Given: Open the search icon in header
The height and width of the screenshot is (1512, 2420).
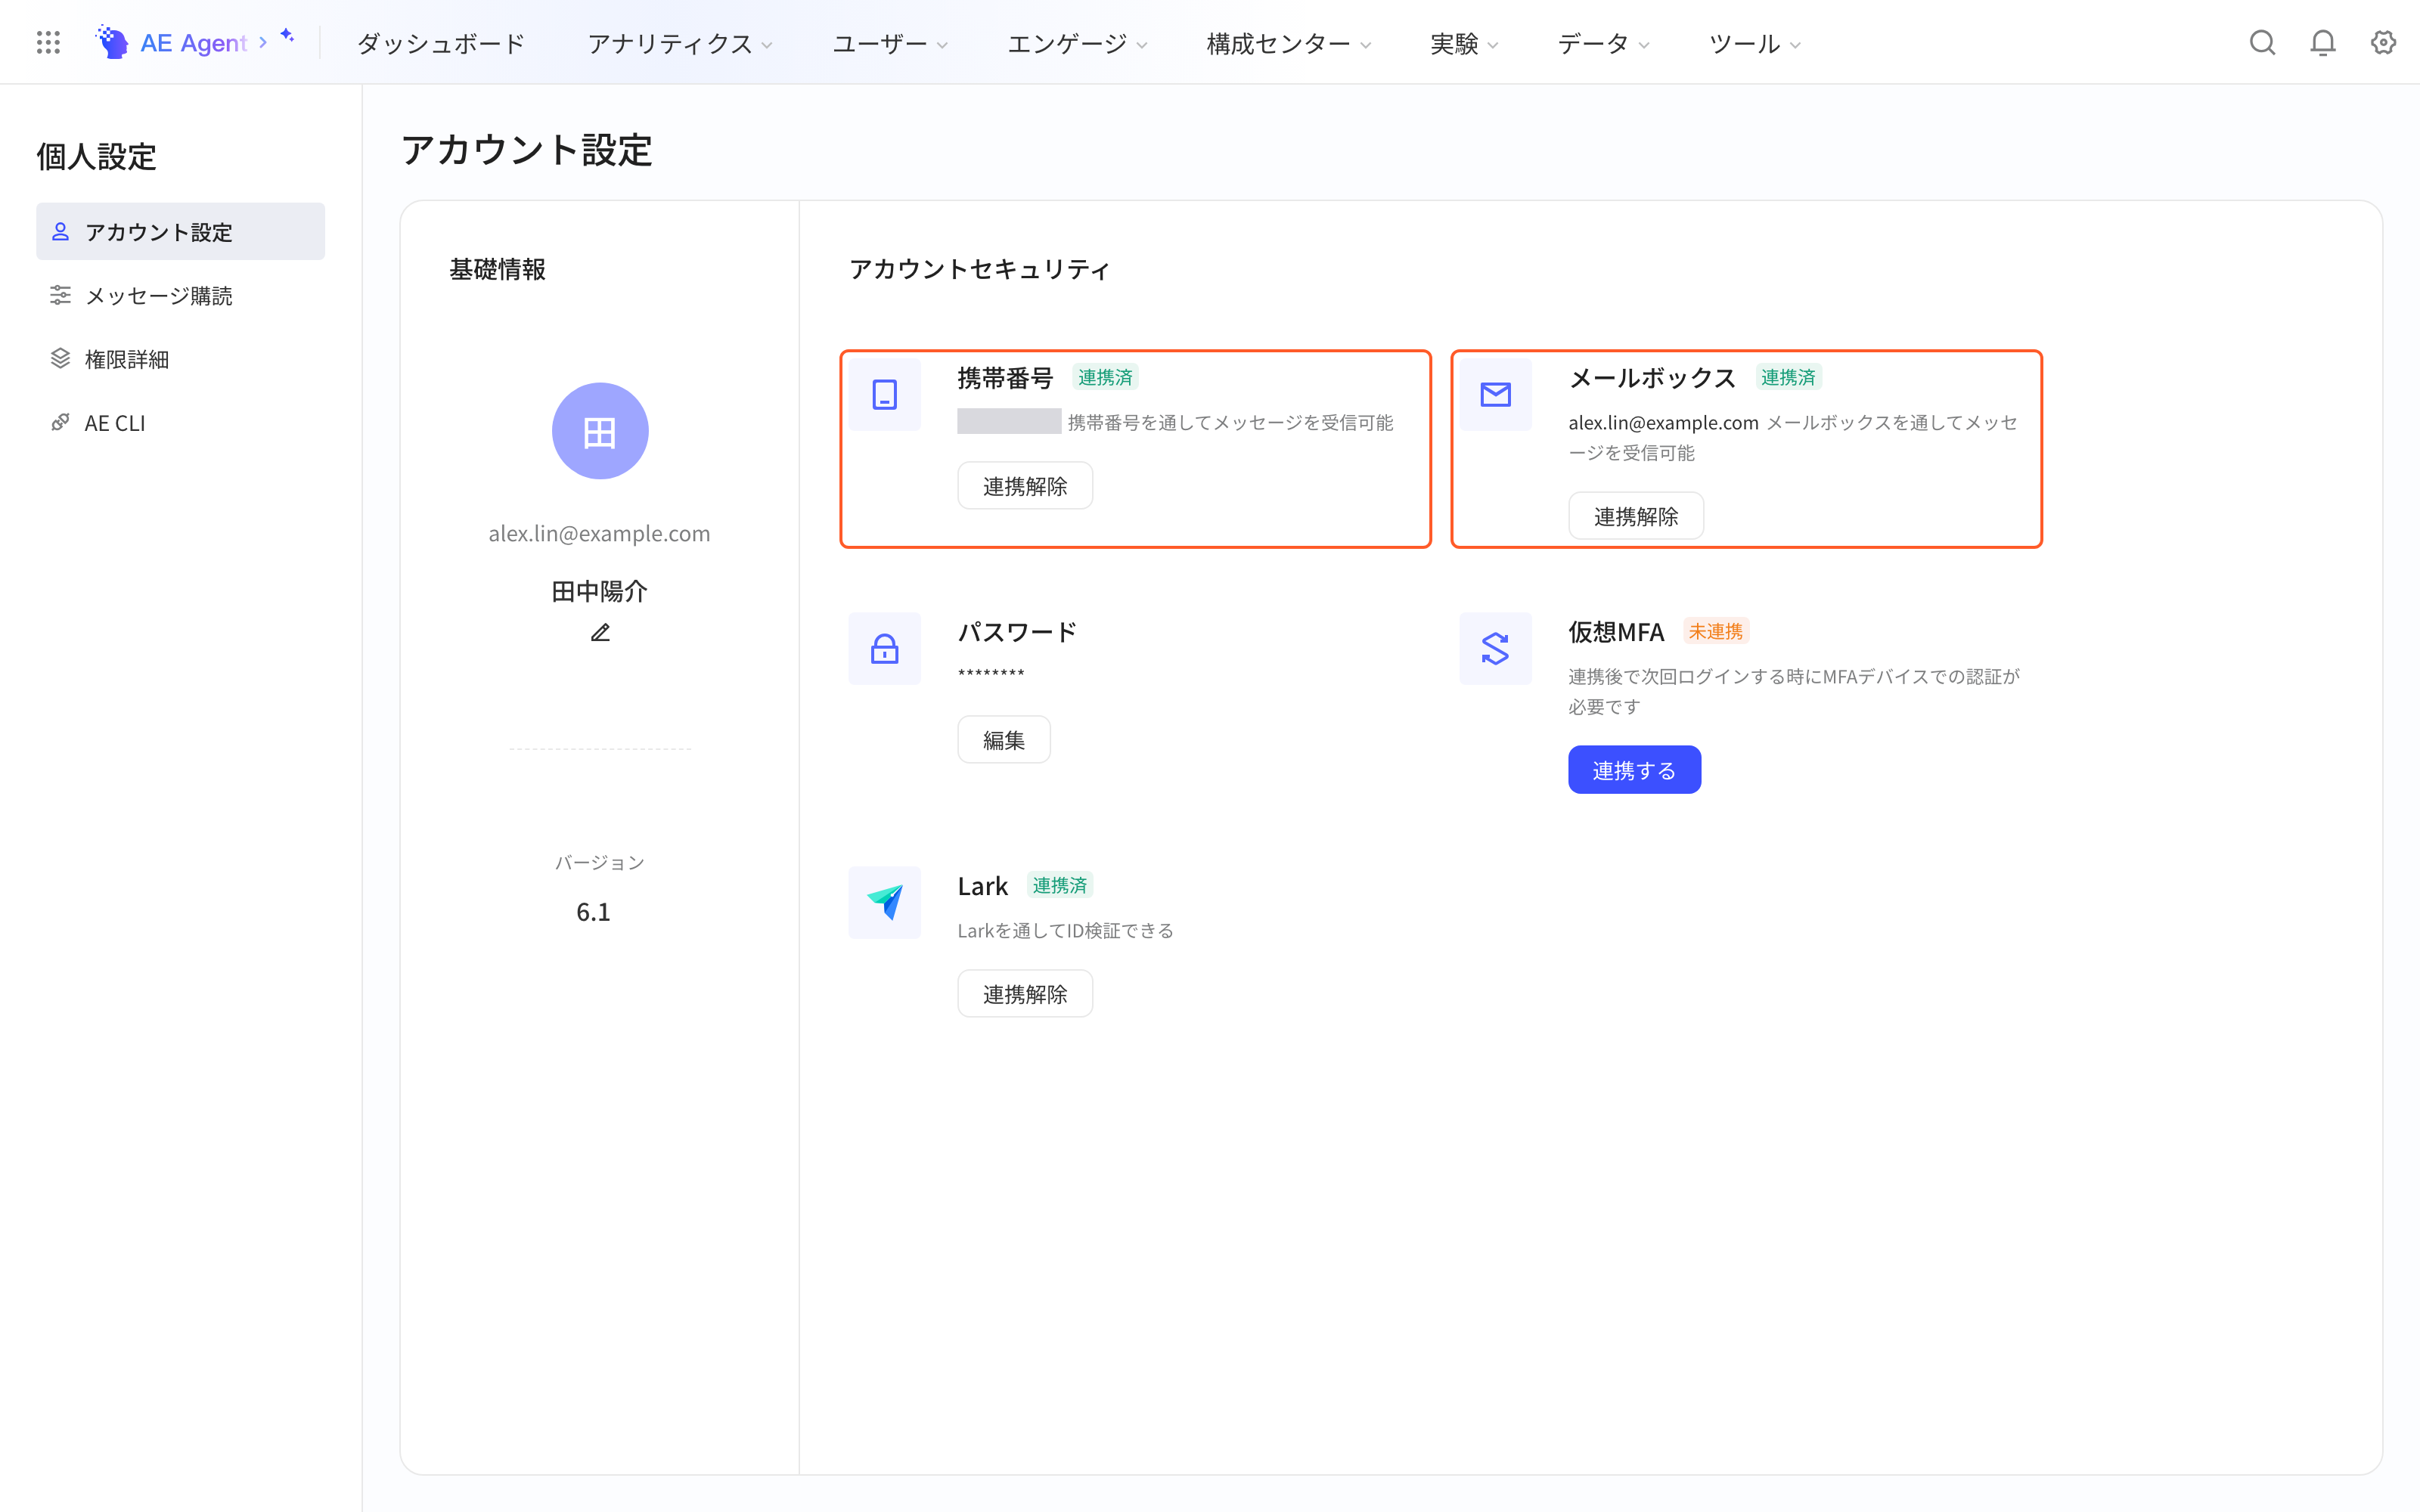Looking at the screenshot, I should pyautogui.click(x=2262, y=42).
